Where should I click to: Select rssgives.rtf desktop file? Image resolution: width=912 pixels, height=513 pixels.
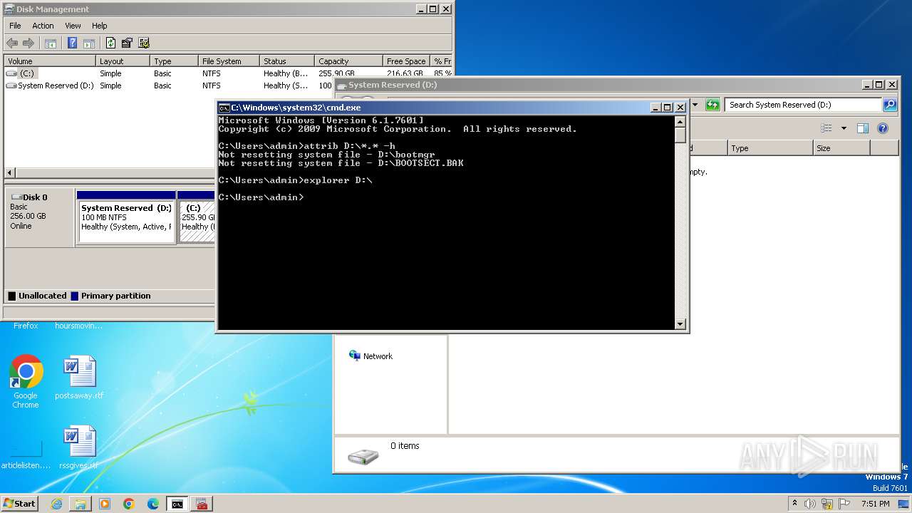pyautogui.click(x=79, y=447)
